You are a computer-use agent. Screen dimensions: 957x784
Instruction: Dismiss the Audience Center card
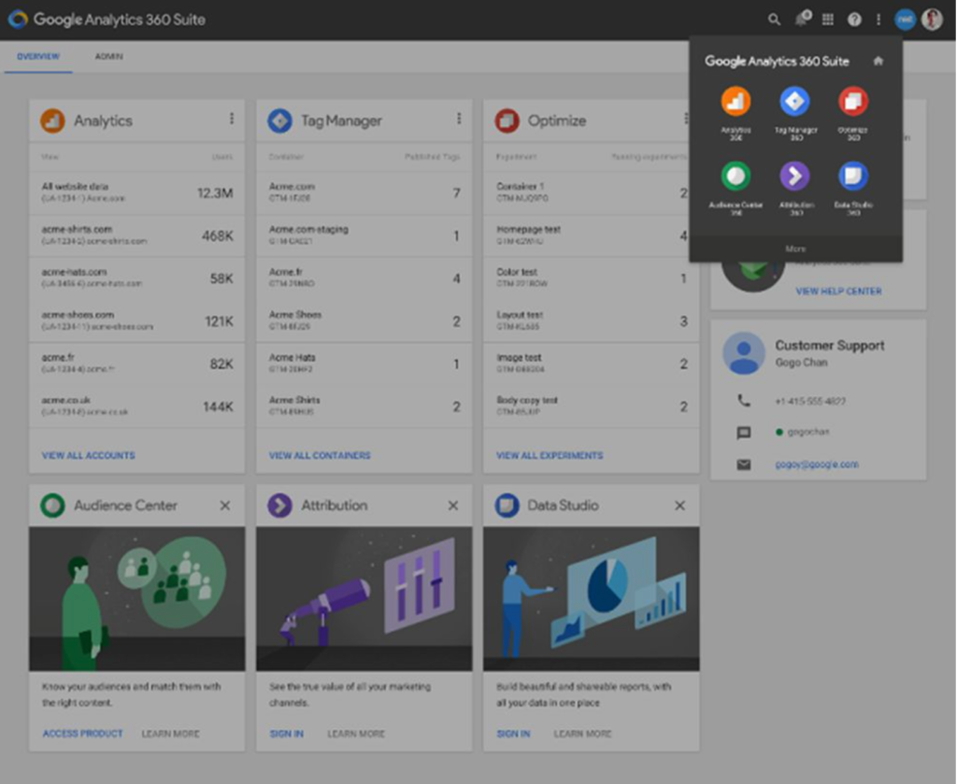click(x=225, y=506)
